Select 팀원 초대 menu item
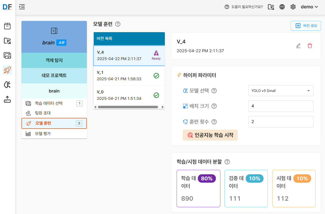Viewport: 325px width, 214px height. (x=54, y=113)
